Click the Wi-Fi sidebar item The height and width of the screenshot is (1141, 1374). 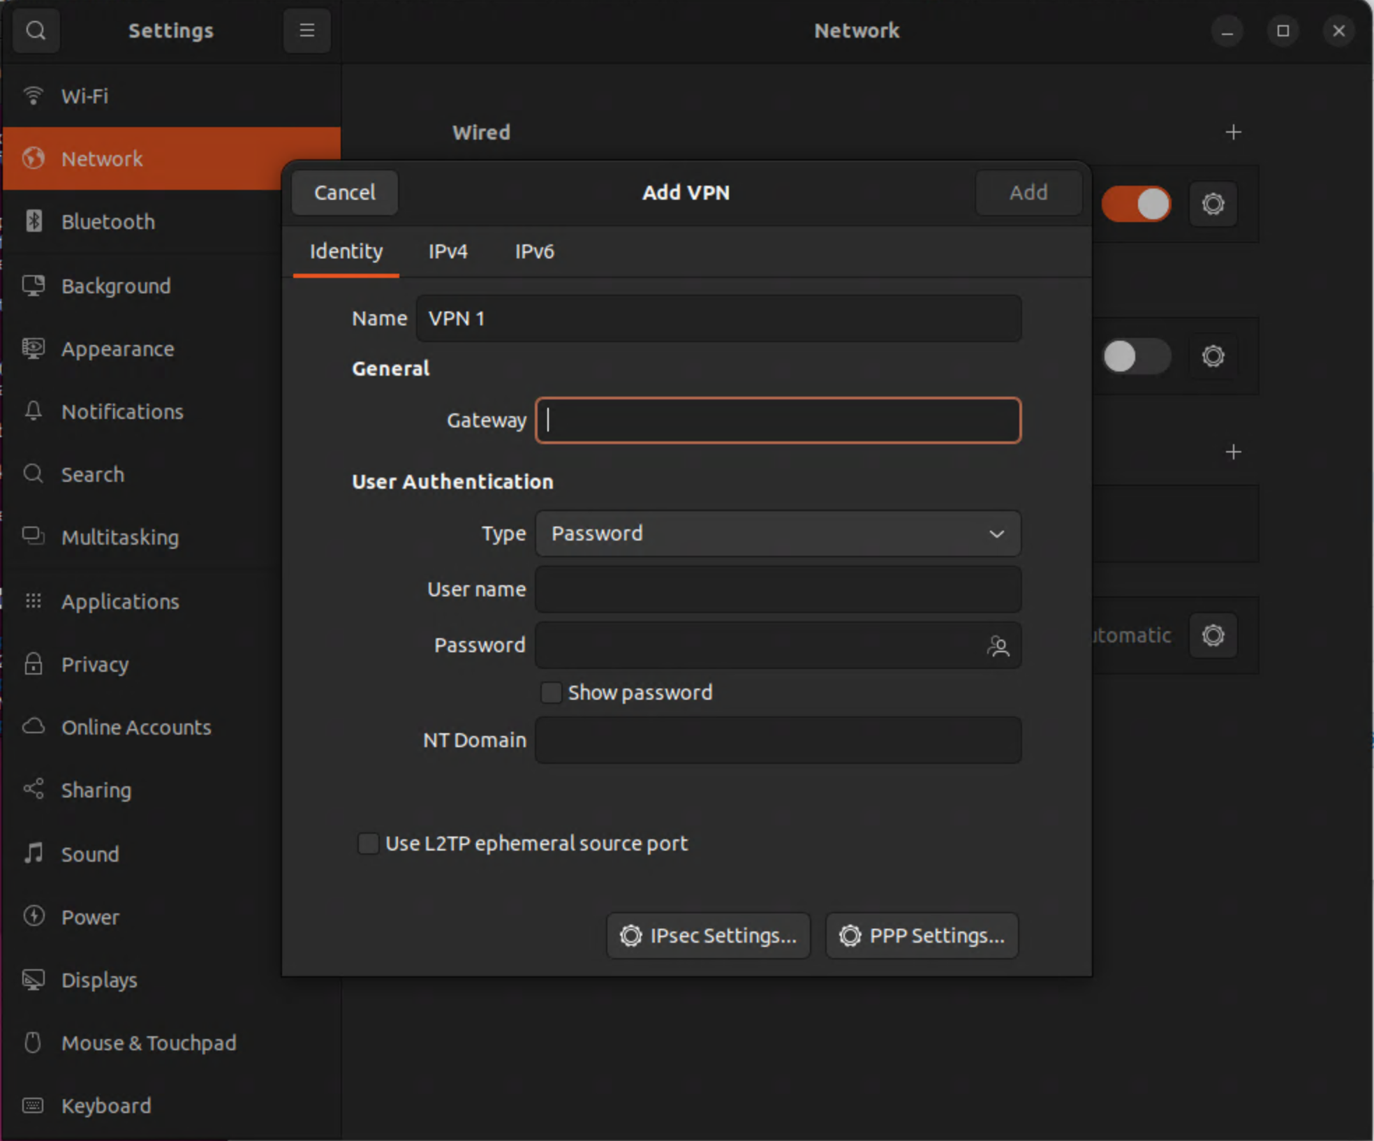click(84, 96)
